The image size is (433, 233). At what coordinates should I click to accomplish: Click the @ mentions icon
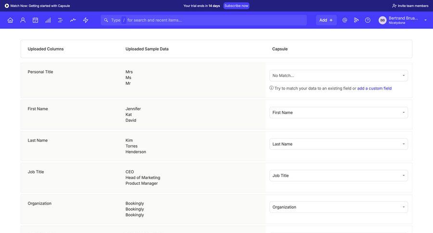pyautogui.click(x=344, y=20)
